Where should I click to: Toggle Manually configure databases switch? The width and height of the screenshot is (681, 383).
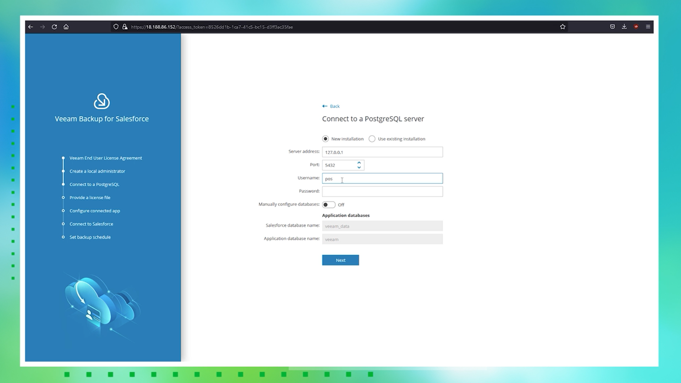click(329, 205)
